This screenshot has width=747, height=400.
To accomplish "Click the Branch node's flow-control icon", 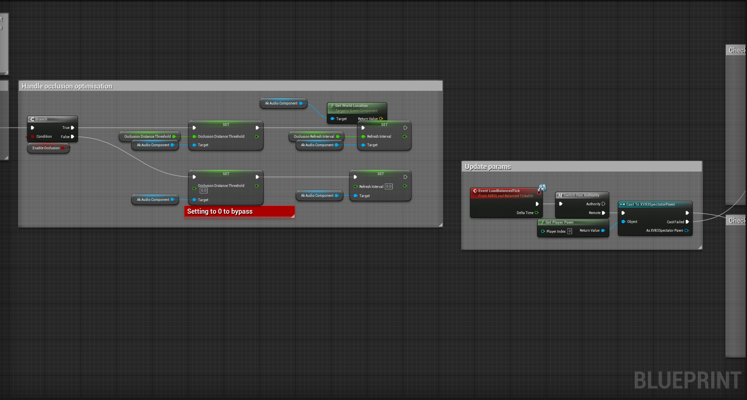I will tap(32, 119).
